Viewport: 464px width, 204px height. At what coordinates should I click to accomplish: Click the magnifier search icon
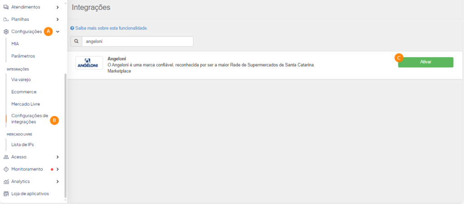[x=76, y=42]
